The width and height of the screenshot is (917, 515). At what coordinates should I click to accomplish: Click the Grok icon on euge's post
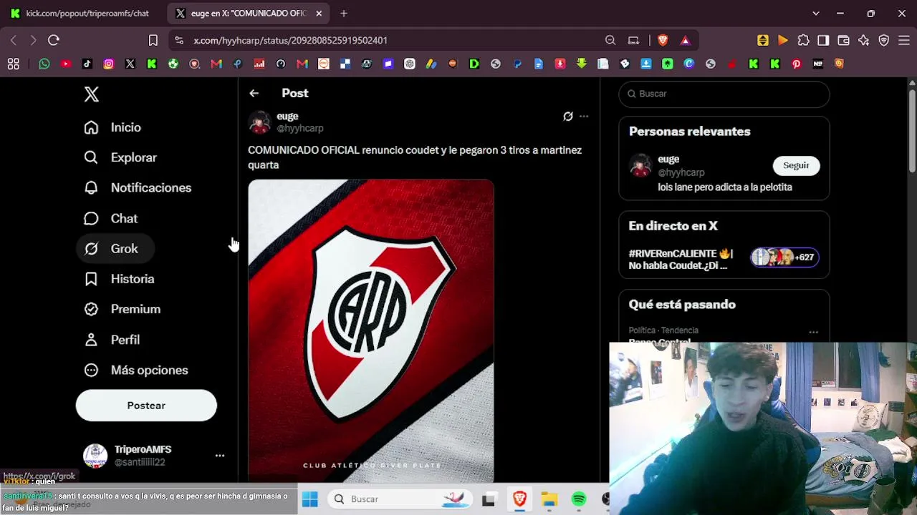point(568,116)
